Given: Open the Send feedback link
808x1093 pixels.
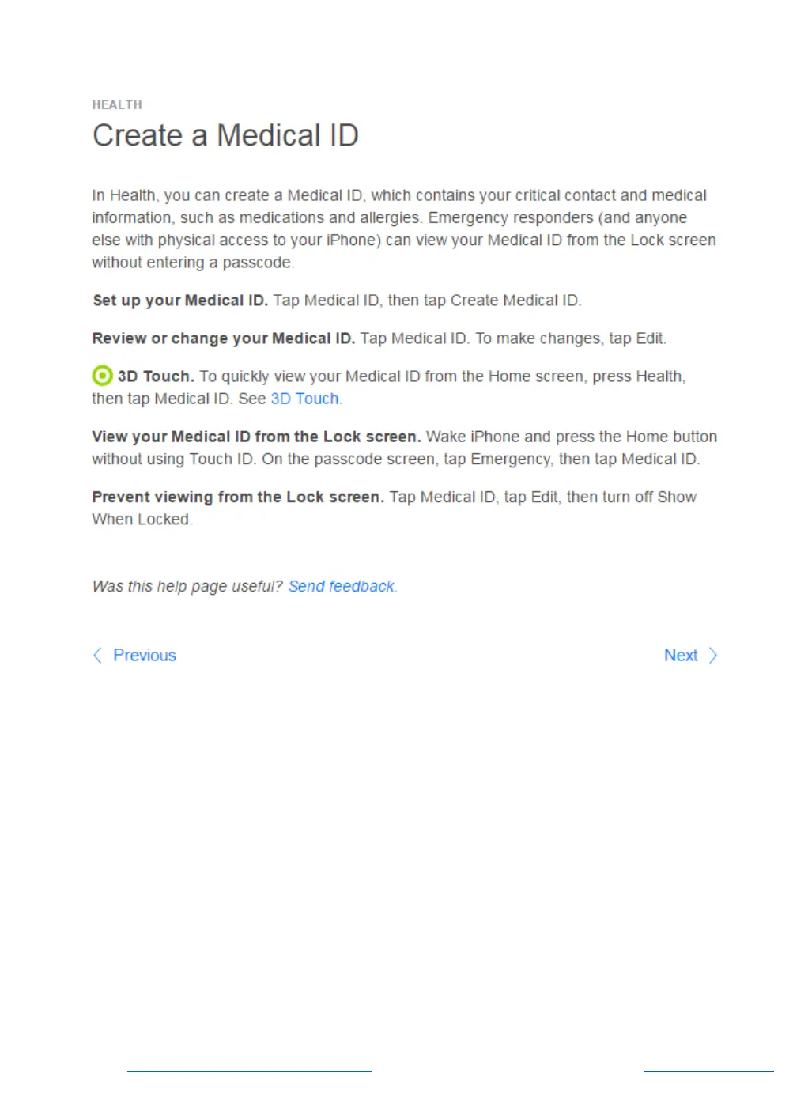Looking at the screenshot, I should [341, 586].
